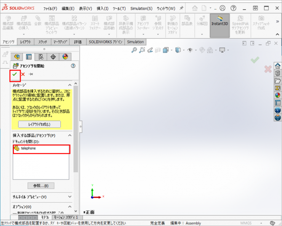Image resolution: width=282 pixels, height=226 pixels.
Task: Click the Zoom to Fit magnifier icon
Action: click(x=134, y=50)
